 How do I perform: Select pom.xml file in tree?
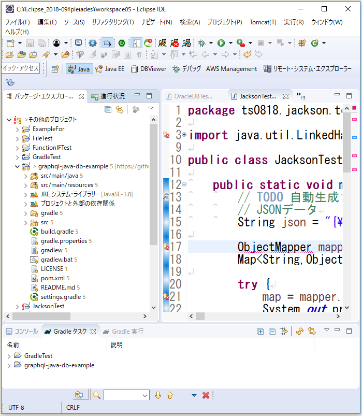(53, 278)
